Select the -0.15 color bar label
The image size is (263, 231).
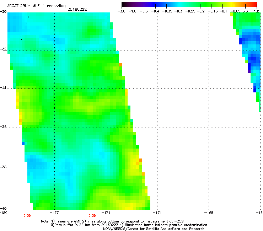(x=213, y=11)
